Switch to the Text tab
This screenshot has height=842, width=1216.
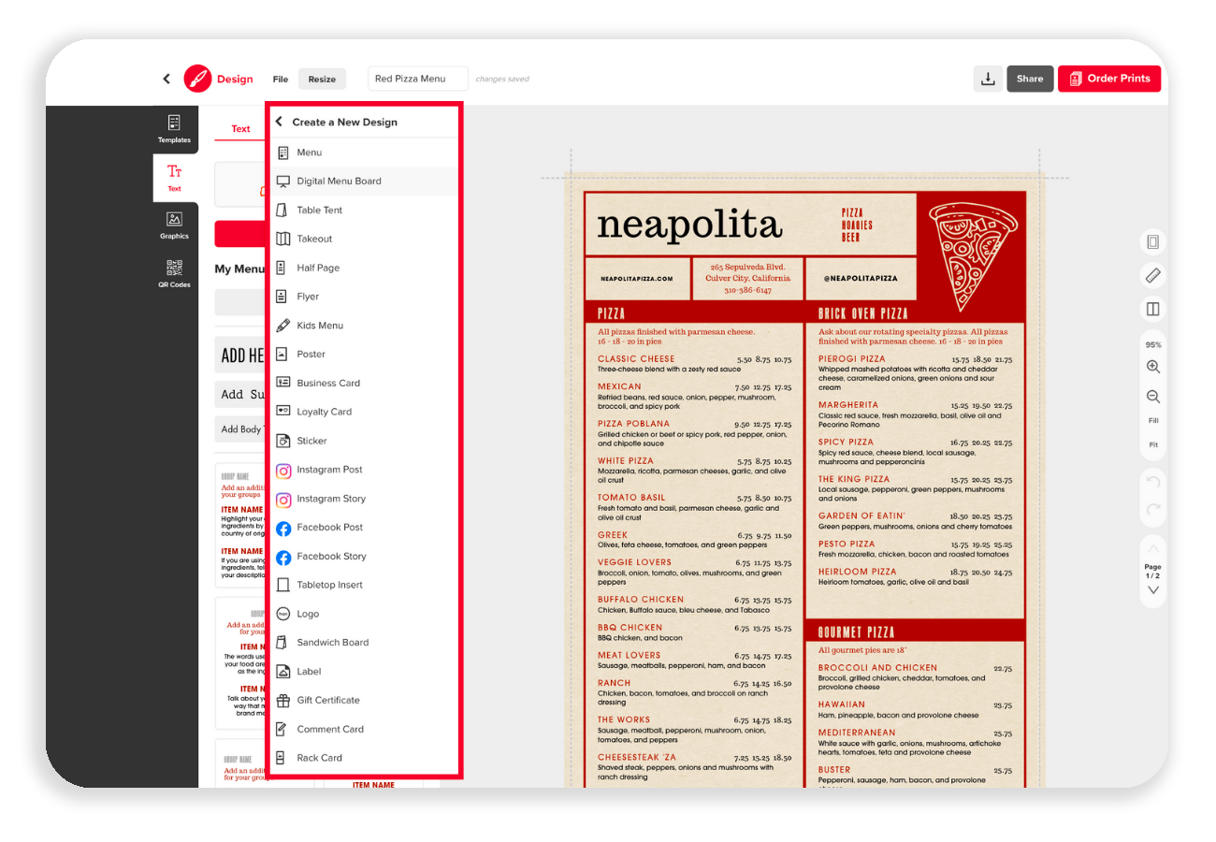click(241, 129)
